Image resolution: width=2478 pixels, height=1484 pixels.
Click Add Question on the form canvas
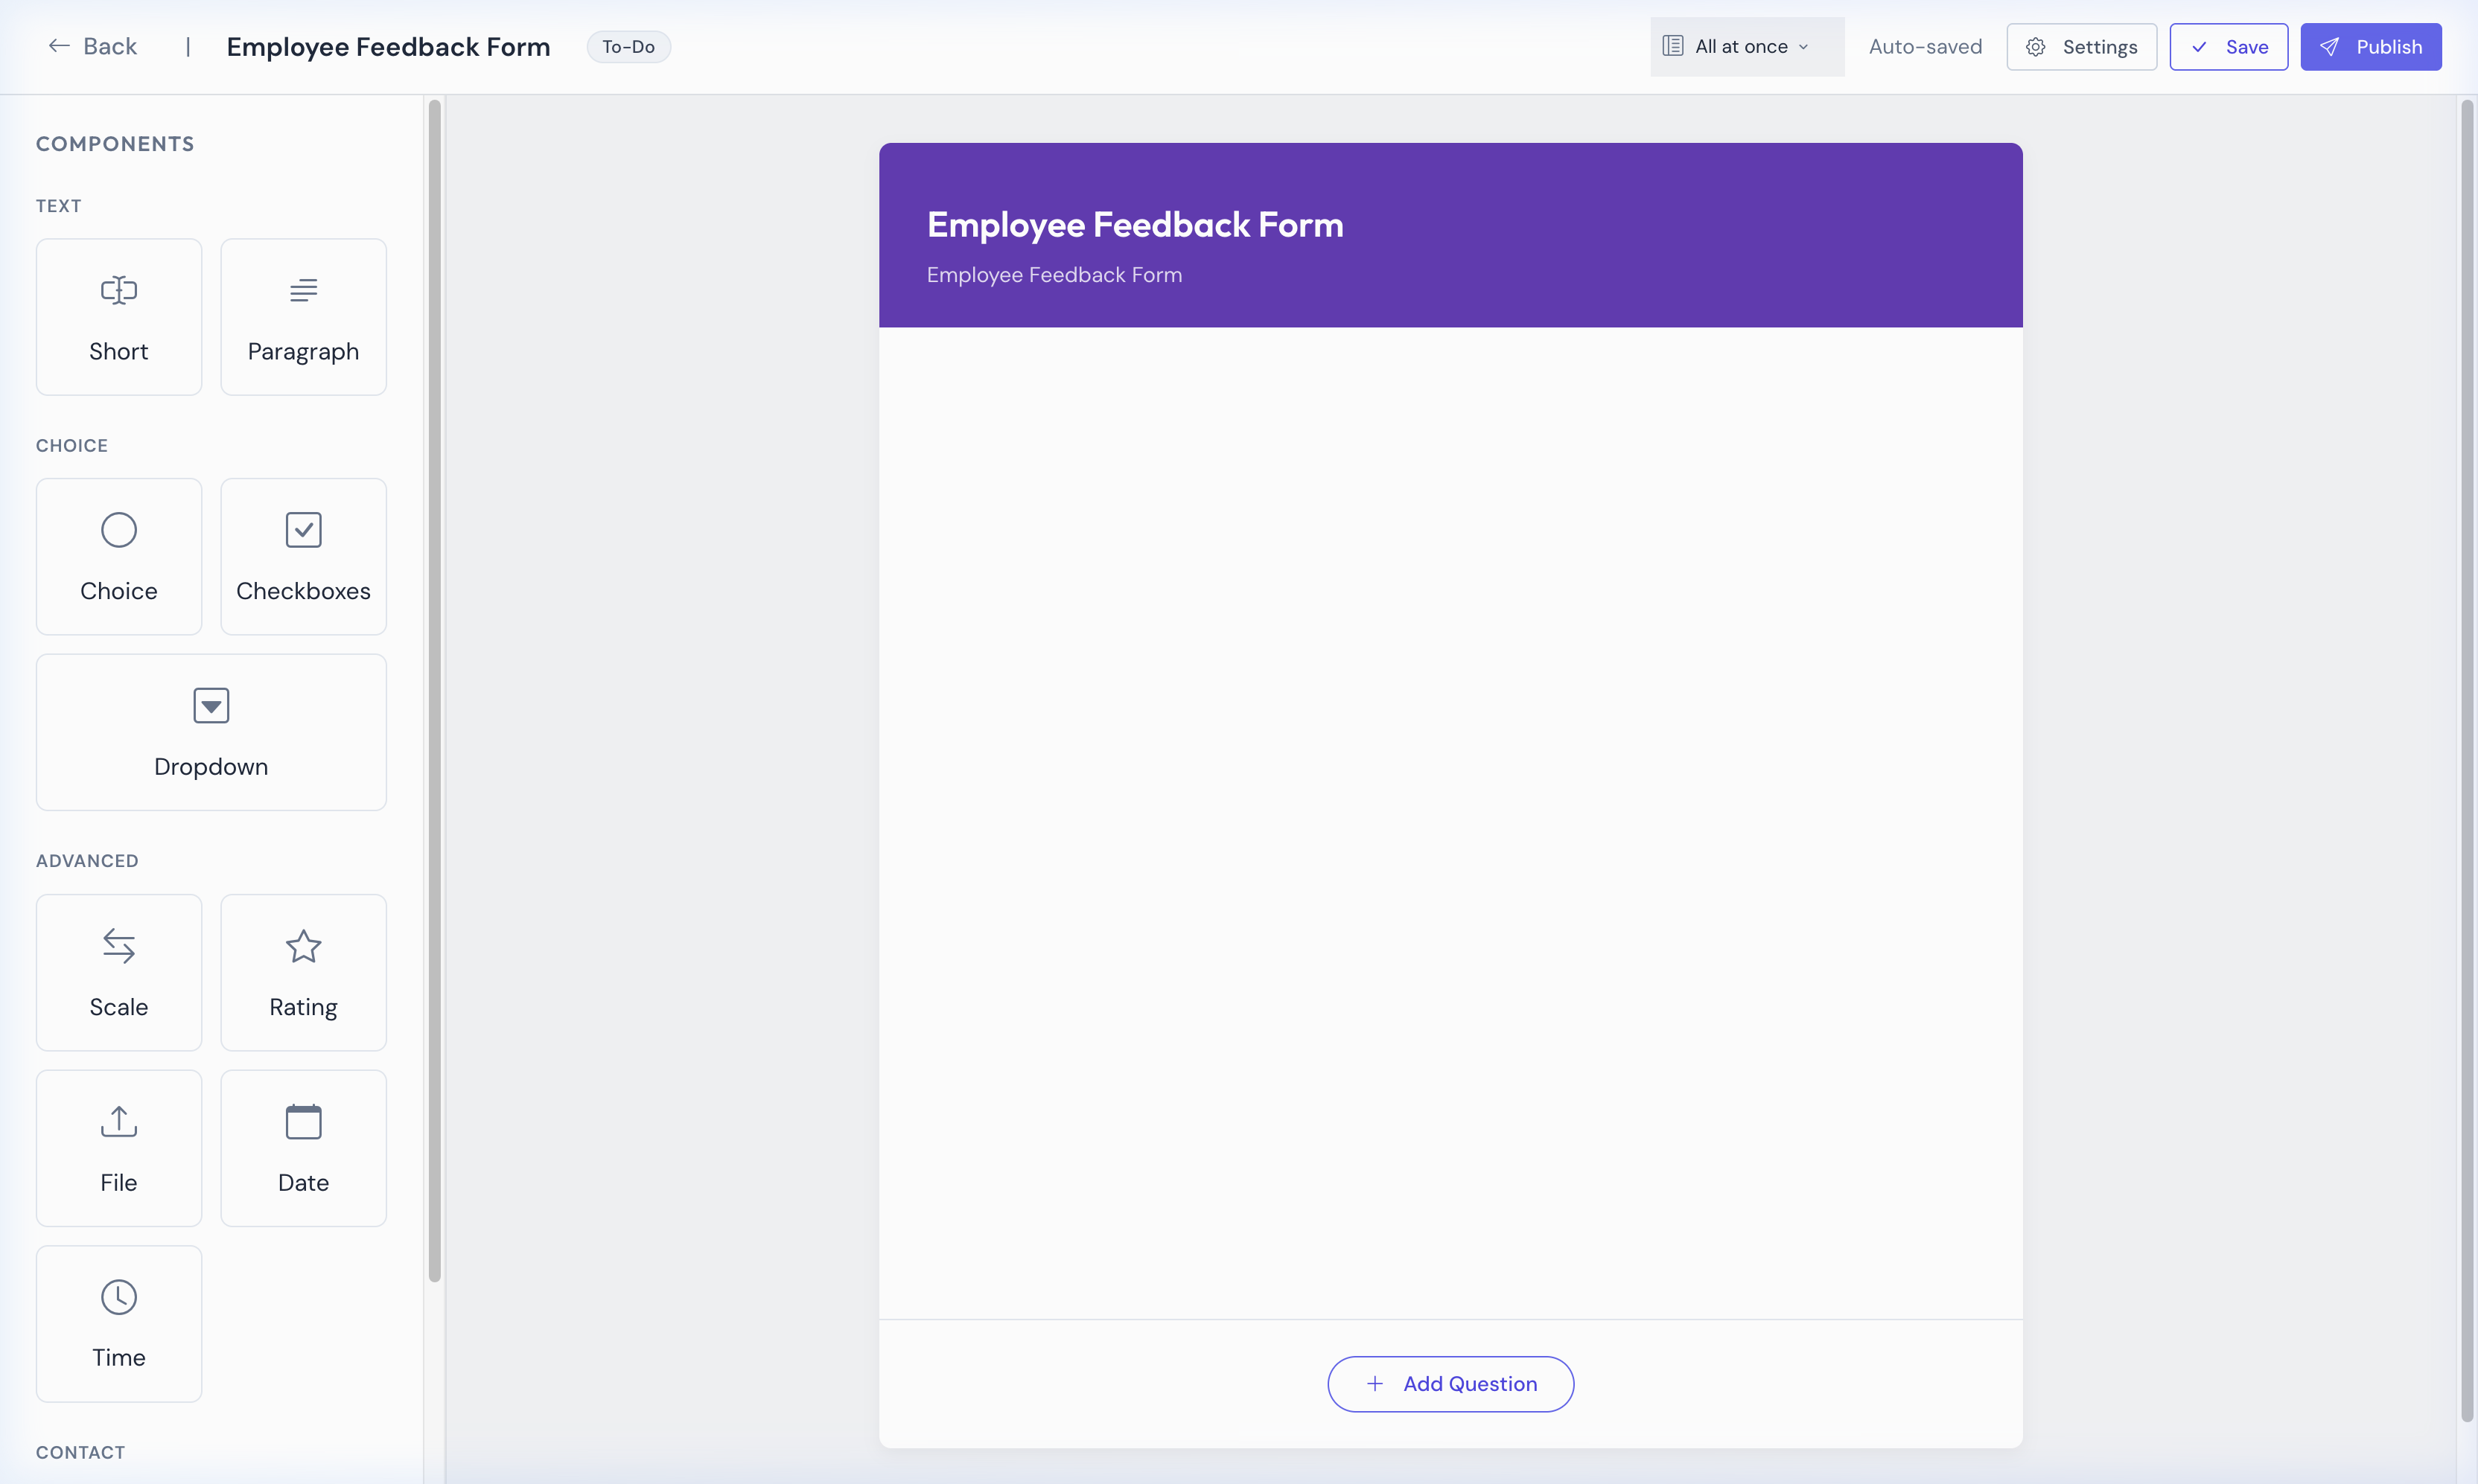1450,1383
